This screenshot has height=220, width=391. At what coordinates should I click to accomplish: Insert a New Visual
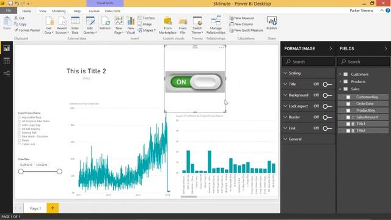pyautogui.click(x=130, y=25)
